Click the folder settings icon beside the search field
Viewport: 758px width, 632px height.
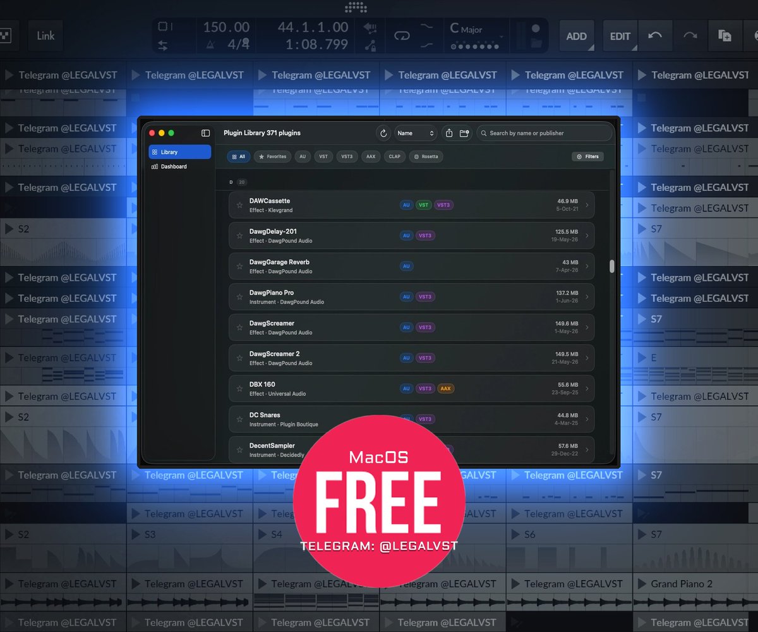coord(464,133)
